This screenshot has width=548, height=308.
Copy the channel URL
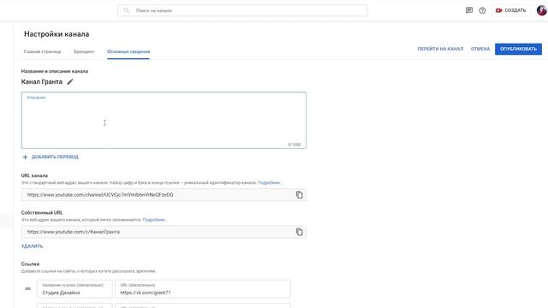(299, 195)
